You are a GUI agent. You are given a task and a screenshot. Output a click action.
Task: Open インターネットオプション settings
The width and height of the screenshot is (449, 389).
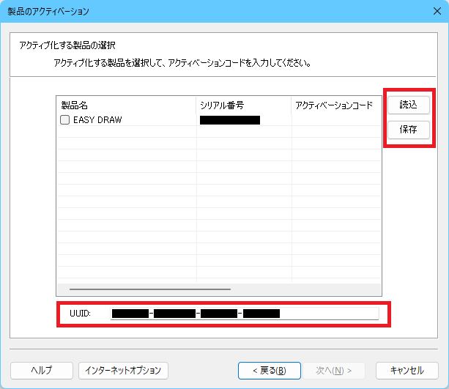(123, 371)
